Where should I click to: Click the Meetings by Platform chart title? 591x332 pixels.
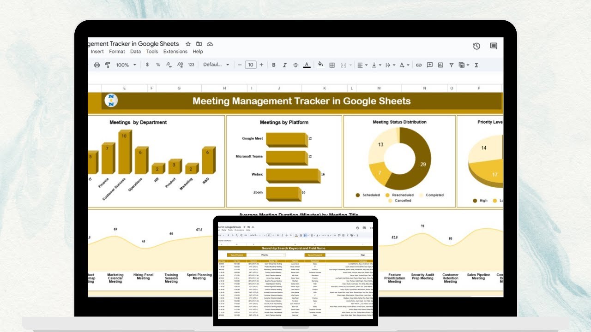click(284, 123)
